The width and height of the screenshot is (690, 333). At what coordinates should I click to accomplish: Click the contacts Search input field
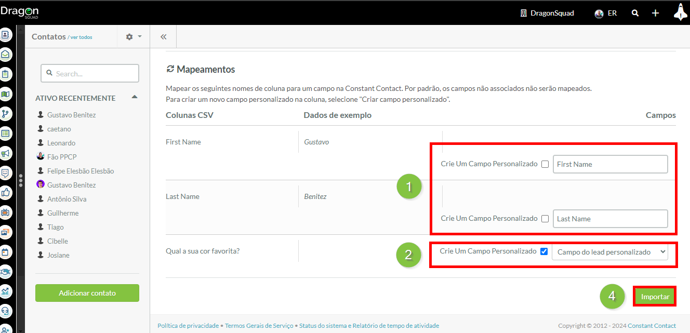point(90,74)
